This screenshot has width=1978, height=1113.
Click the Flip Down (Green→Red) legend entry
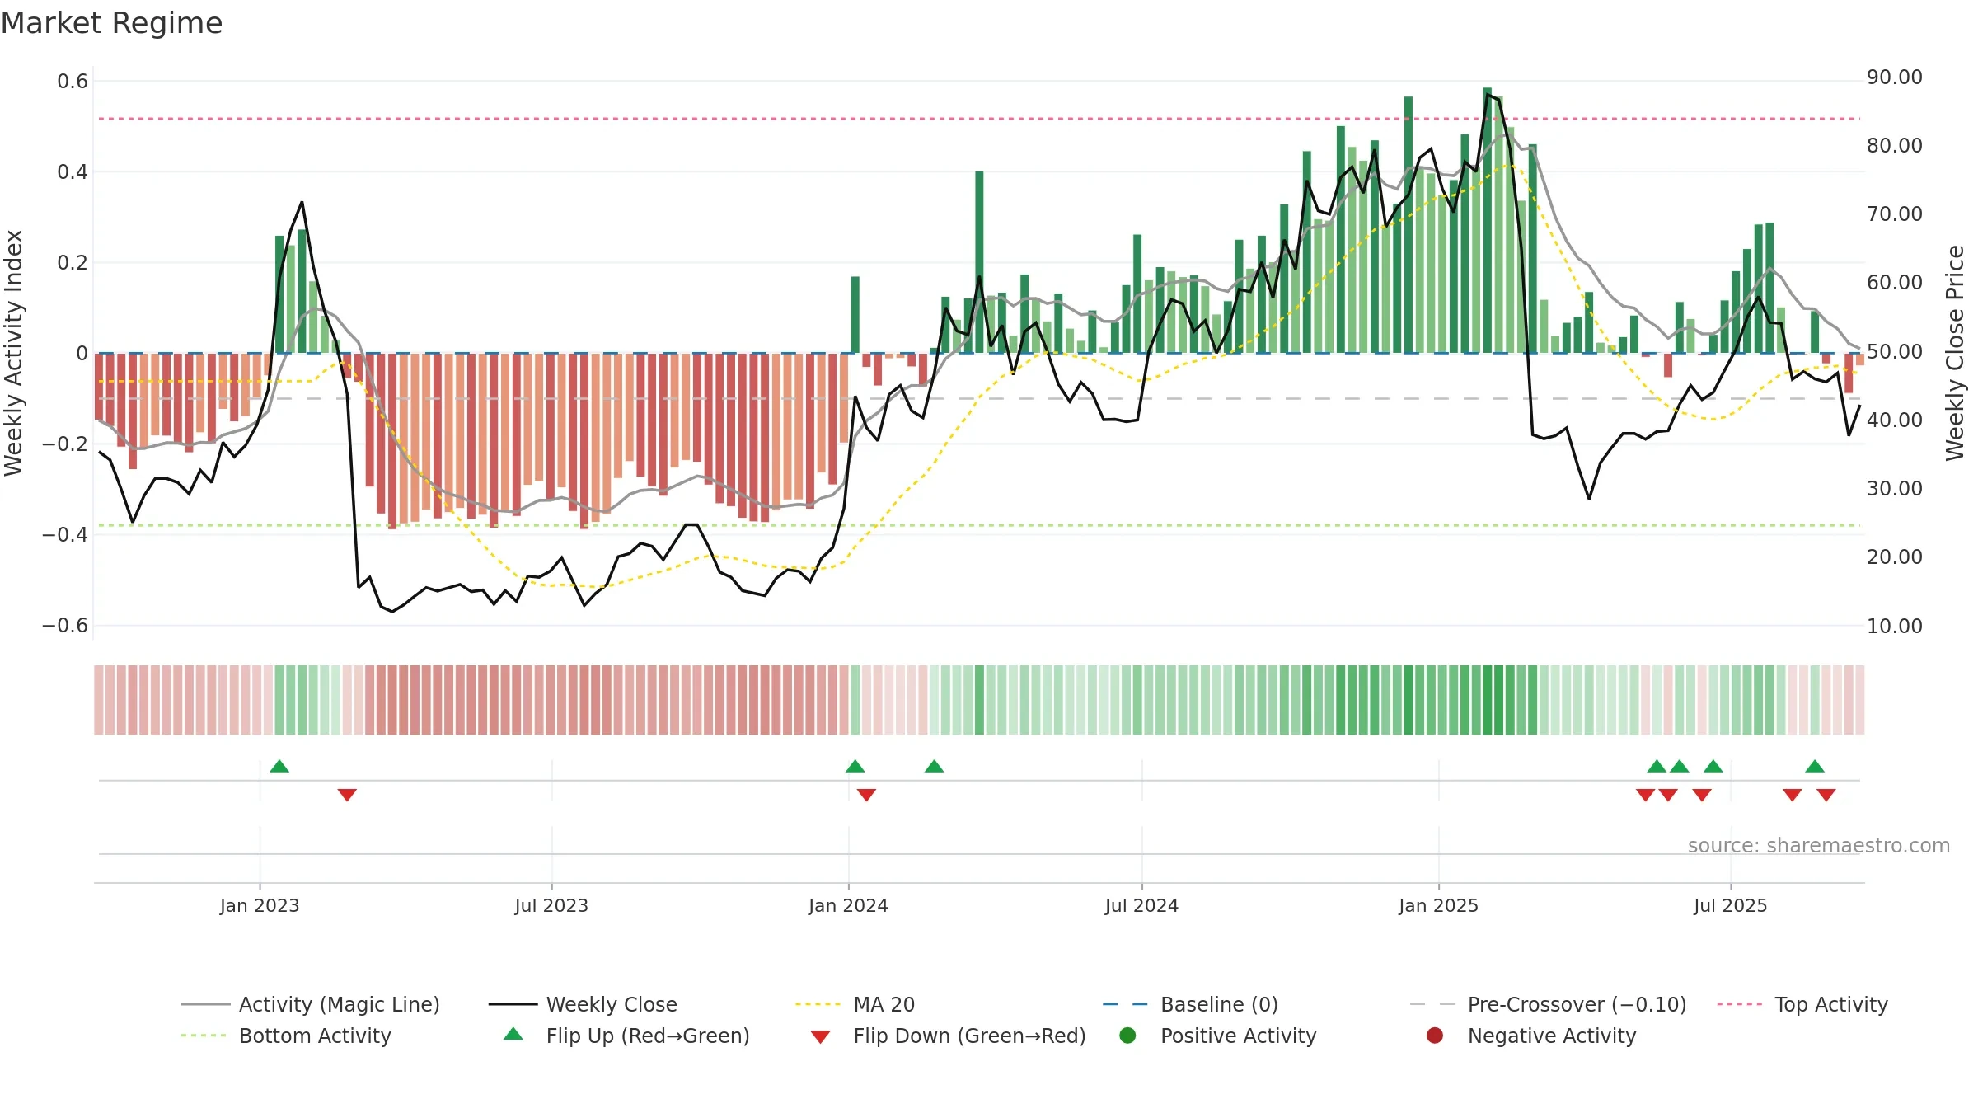pyautogui.click(x=948, y=1036)
